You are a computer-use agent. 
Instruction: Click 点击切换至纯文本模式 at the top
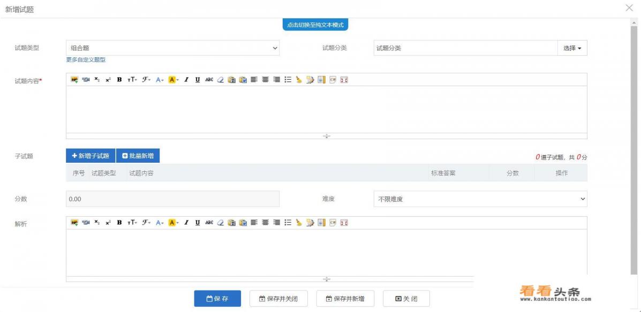[x=315, y=25]
